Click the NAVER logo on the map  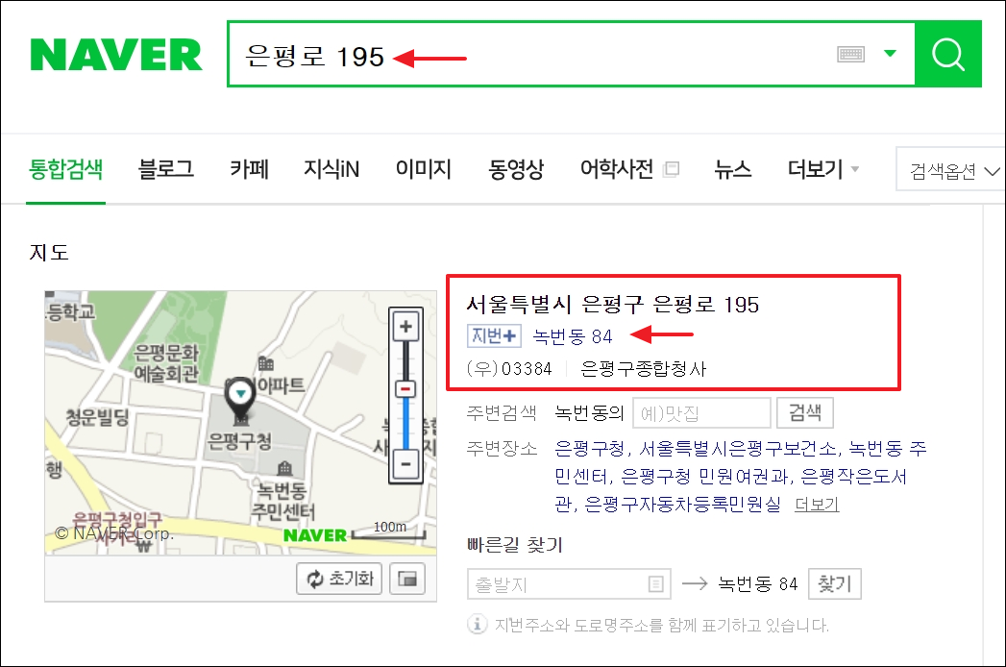pyautogui.click(x=314, y=535)
